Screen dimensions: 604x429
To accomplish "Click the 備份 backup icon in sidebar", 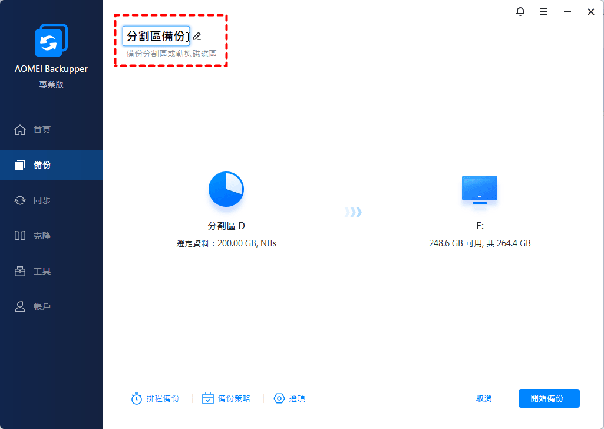I will [20, 165].
